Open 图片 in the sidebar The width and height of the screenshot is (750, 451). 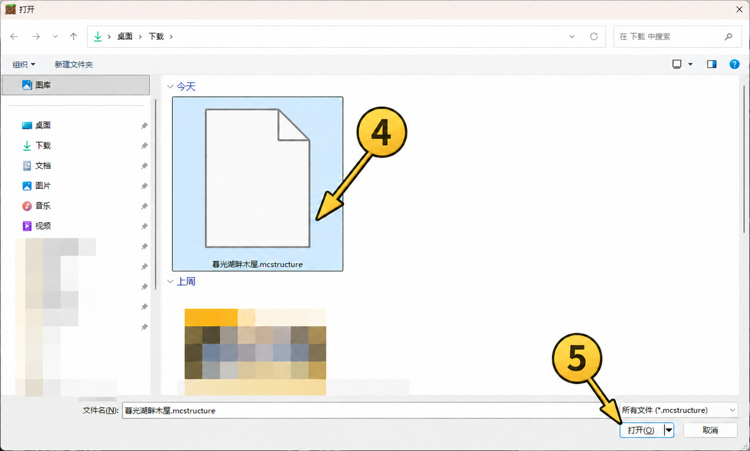tap(43, 186)
